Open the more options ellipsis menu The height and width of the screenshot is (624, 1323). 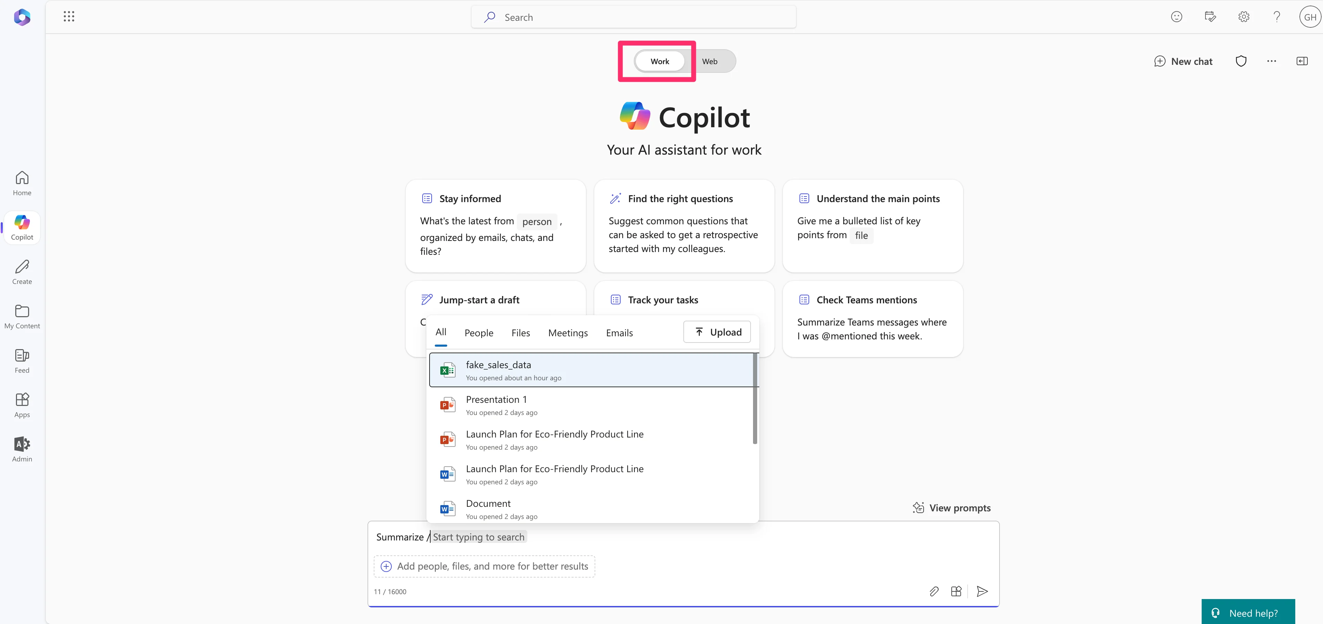tap(1271, 61)
